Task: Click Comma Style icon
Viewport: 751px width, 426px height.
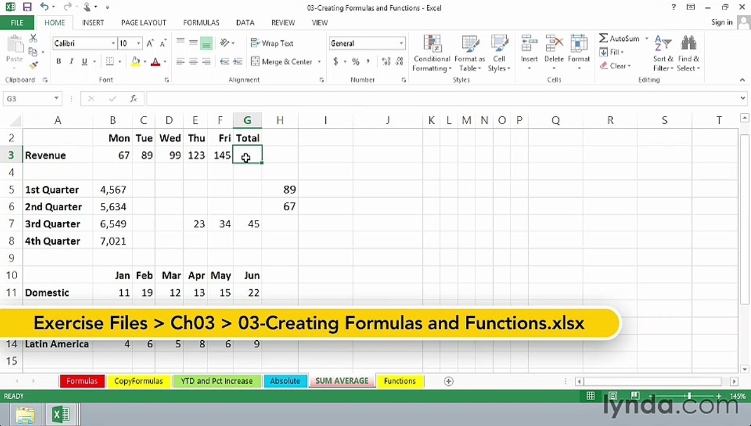Action: pyautogui.click(x=368, y=62)
